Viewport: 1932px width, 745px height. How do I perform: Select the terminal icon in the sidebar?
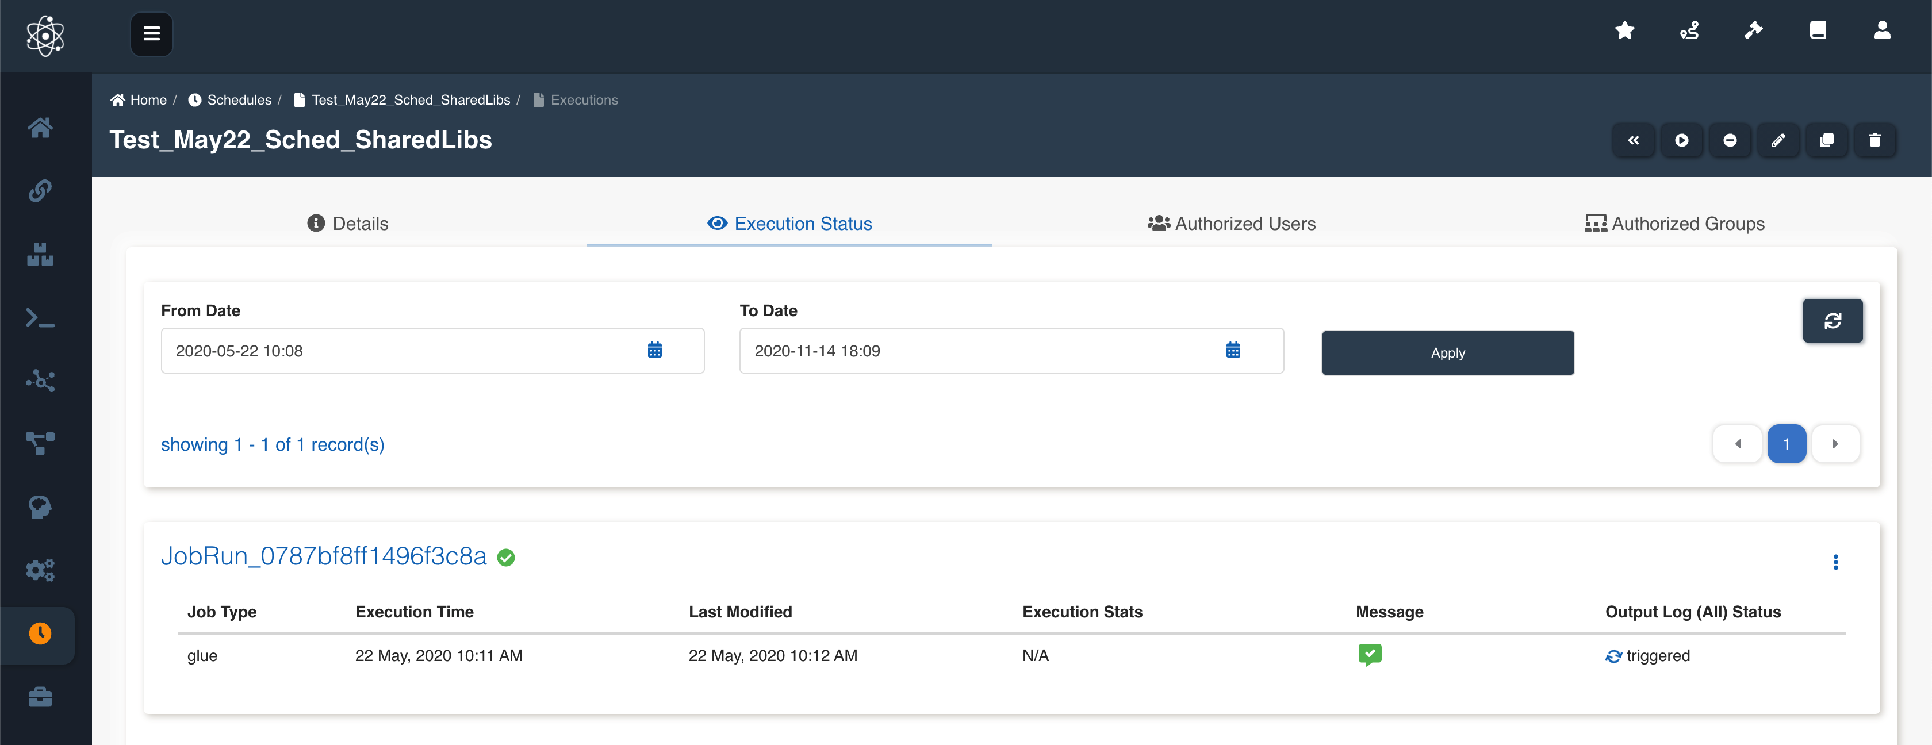[x=40, y=318]
